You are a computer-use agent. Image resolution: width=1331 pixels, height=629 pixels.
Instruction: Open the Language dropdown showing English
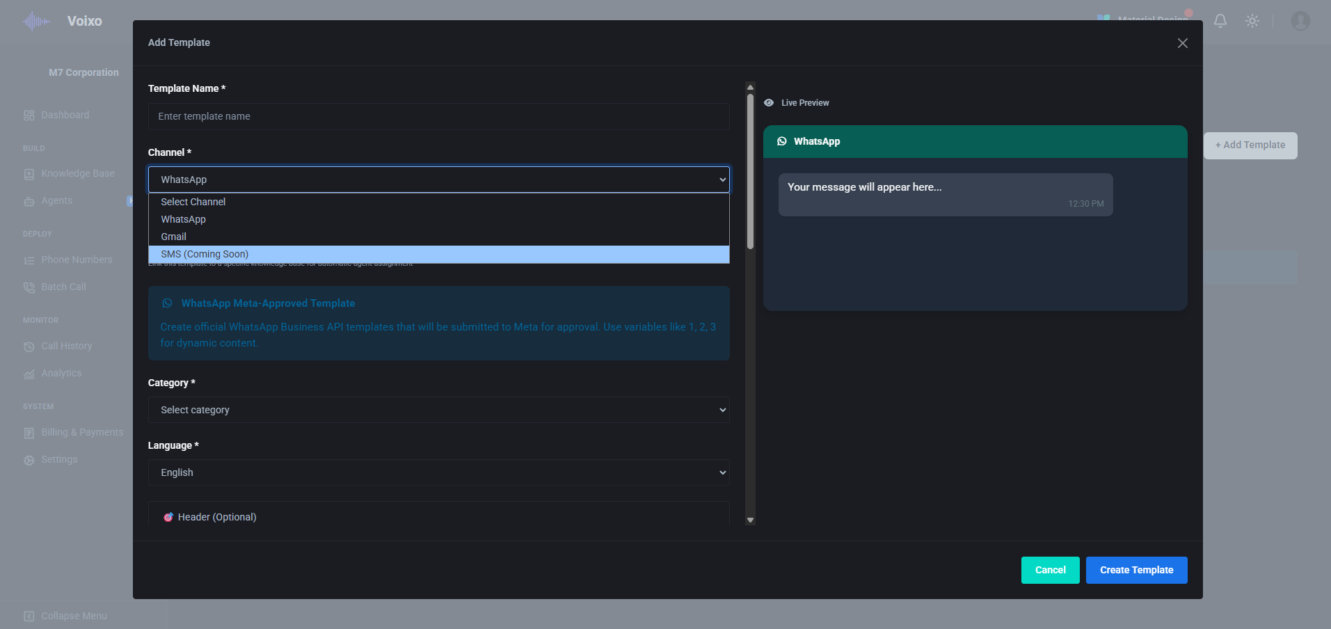point(438,472)
